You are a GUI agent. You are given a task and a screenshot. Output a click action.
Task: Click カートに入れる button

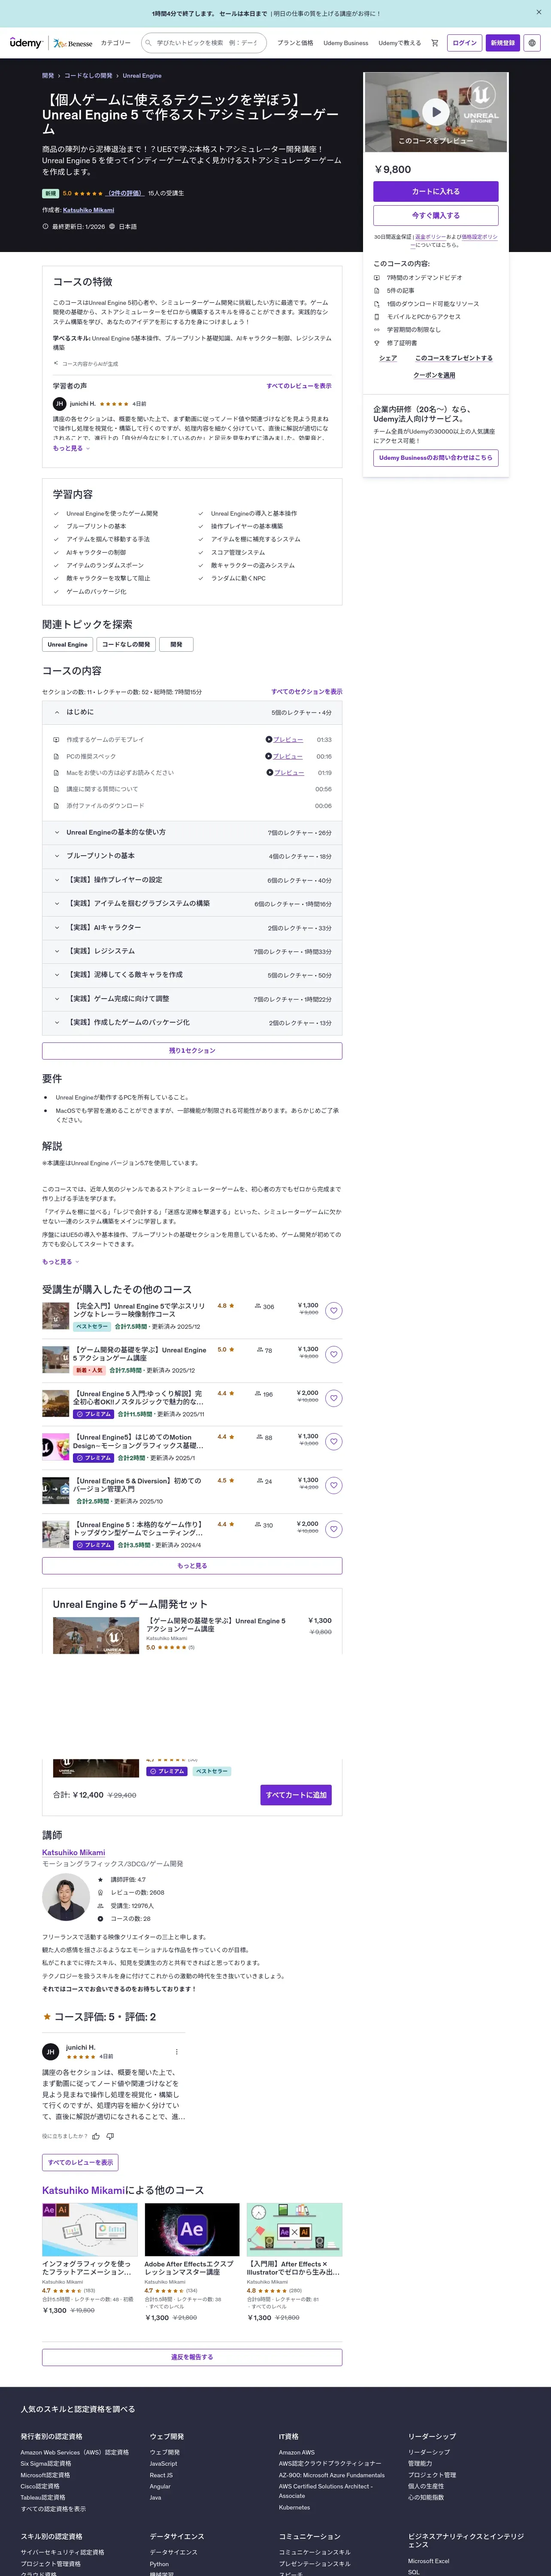pyautogui.click(x=436, y=191)
